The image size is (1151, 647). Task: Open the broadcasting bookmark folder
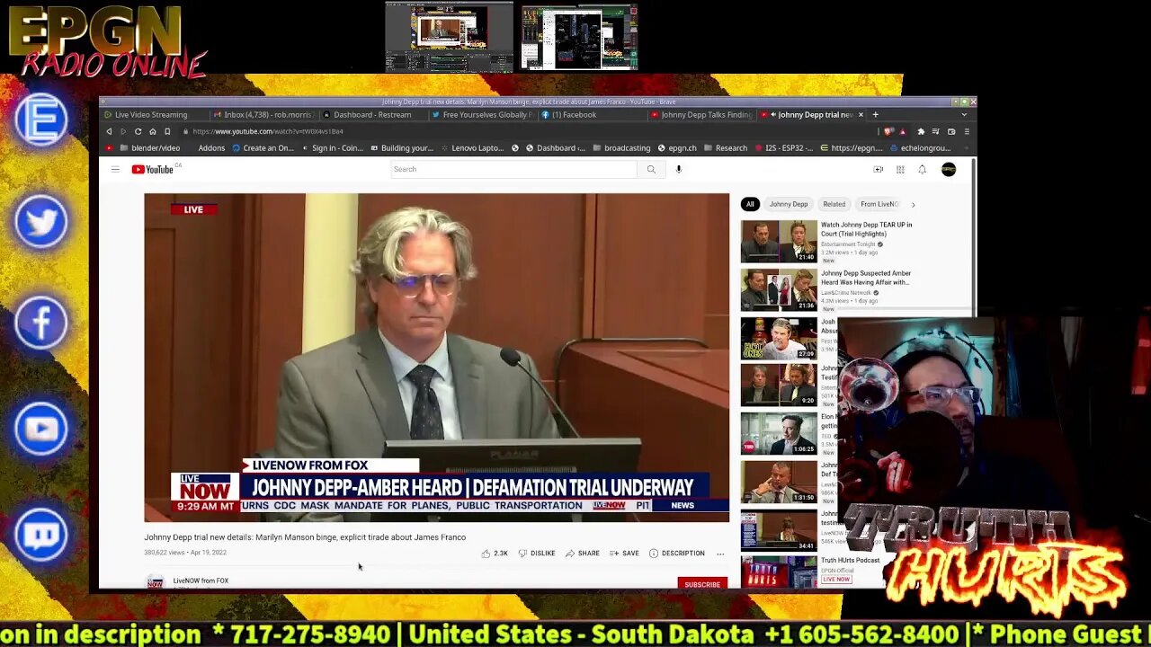tap(620, 148)
